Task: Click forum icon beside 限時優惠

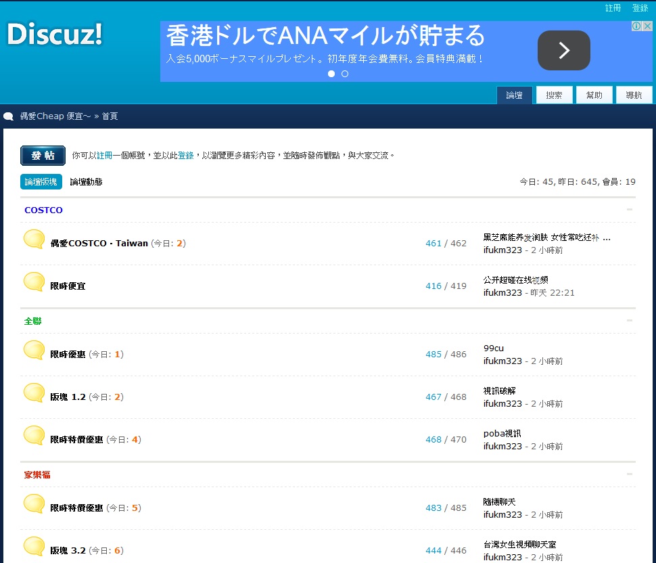Action: [x=34, y=350]
